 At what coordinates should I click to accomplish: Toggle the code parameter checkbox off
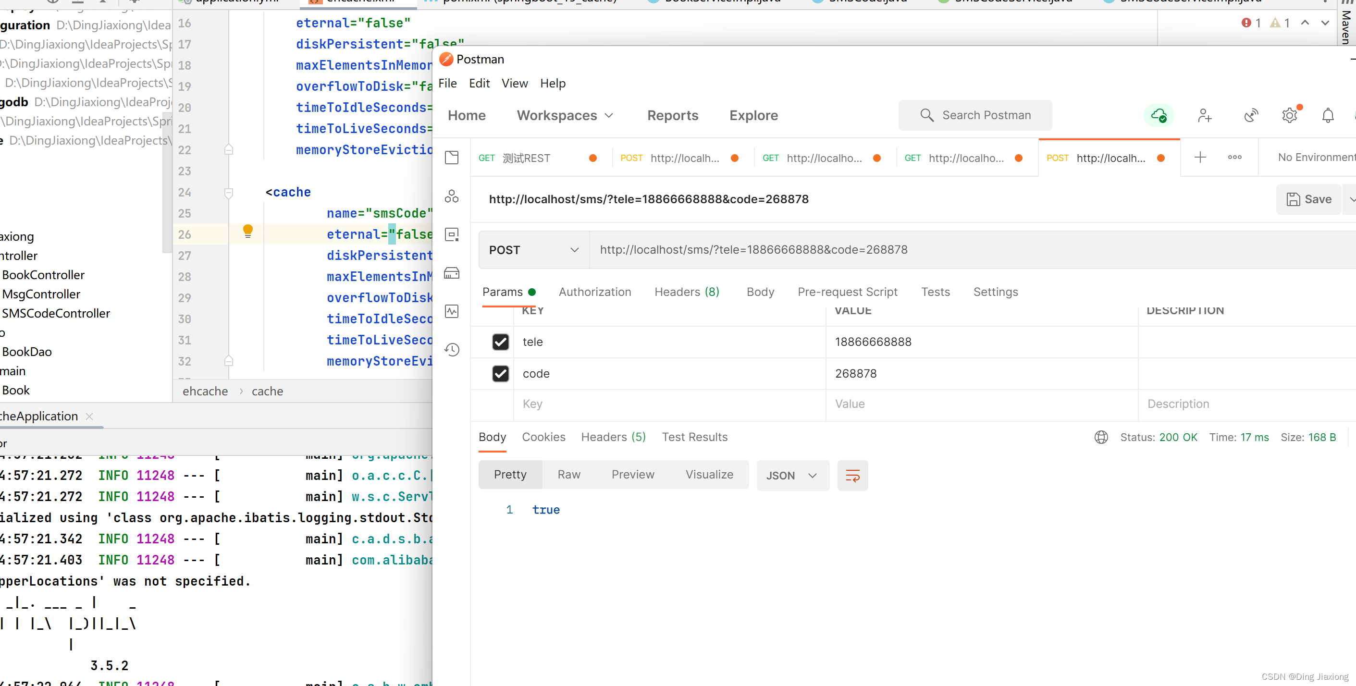[500, 374]
